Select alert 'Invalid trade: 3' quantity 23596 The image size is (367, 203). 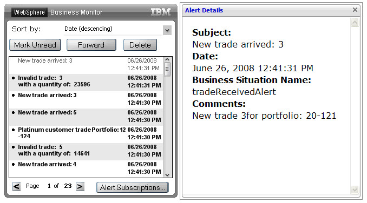[x=86, y=83]
